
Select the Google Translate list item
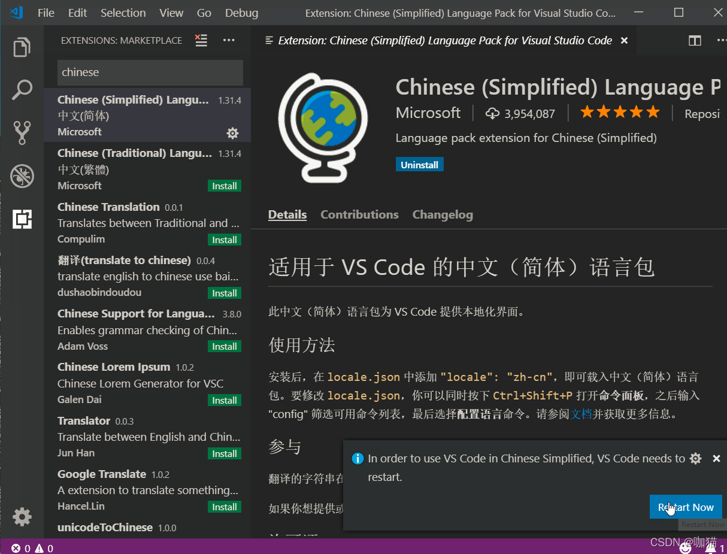tap(147, 490)
